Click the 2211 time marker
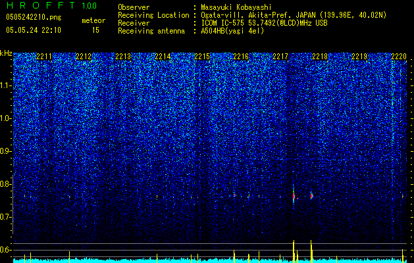This screenshot has height=263, width=414. click(x=44, y=57)
